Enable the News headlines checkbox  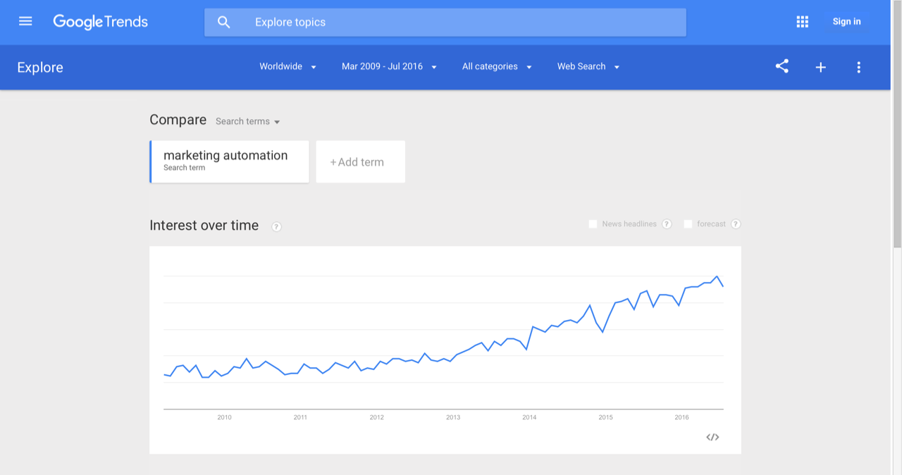tap(593, 224)
